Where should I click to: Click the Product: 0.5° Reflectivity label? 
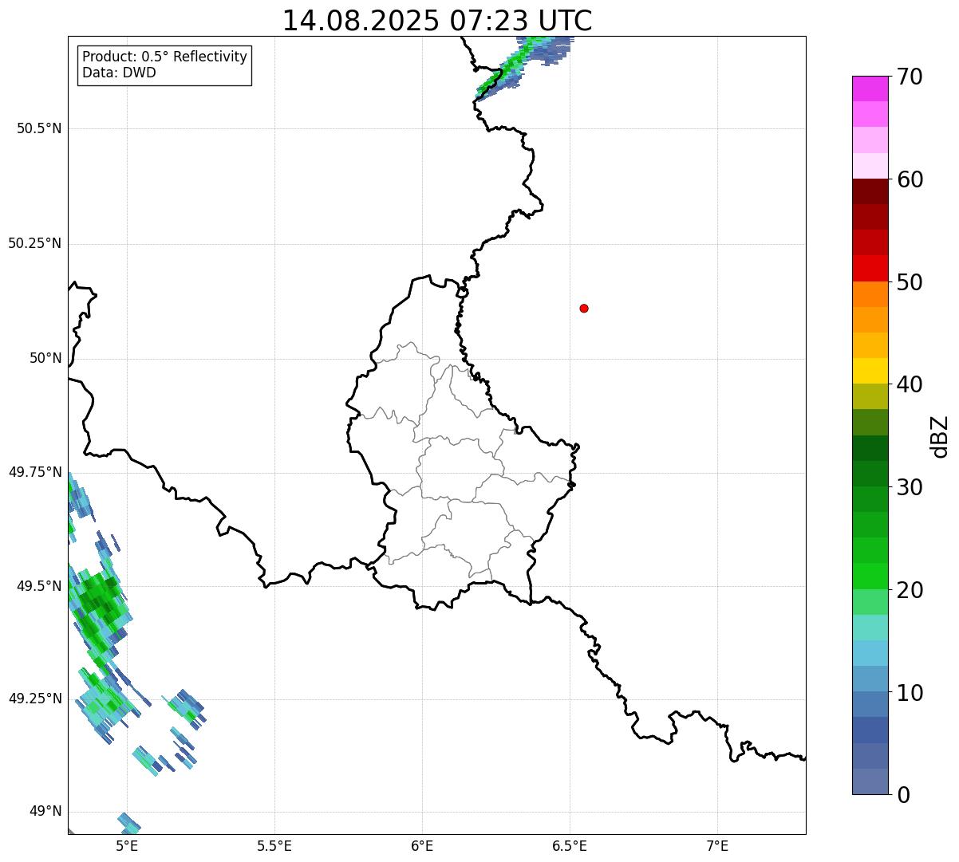tap(164, 57)
